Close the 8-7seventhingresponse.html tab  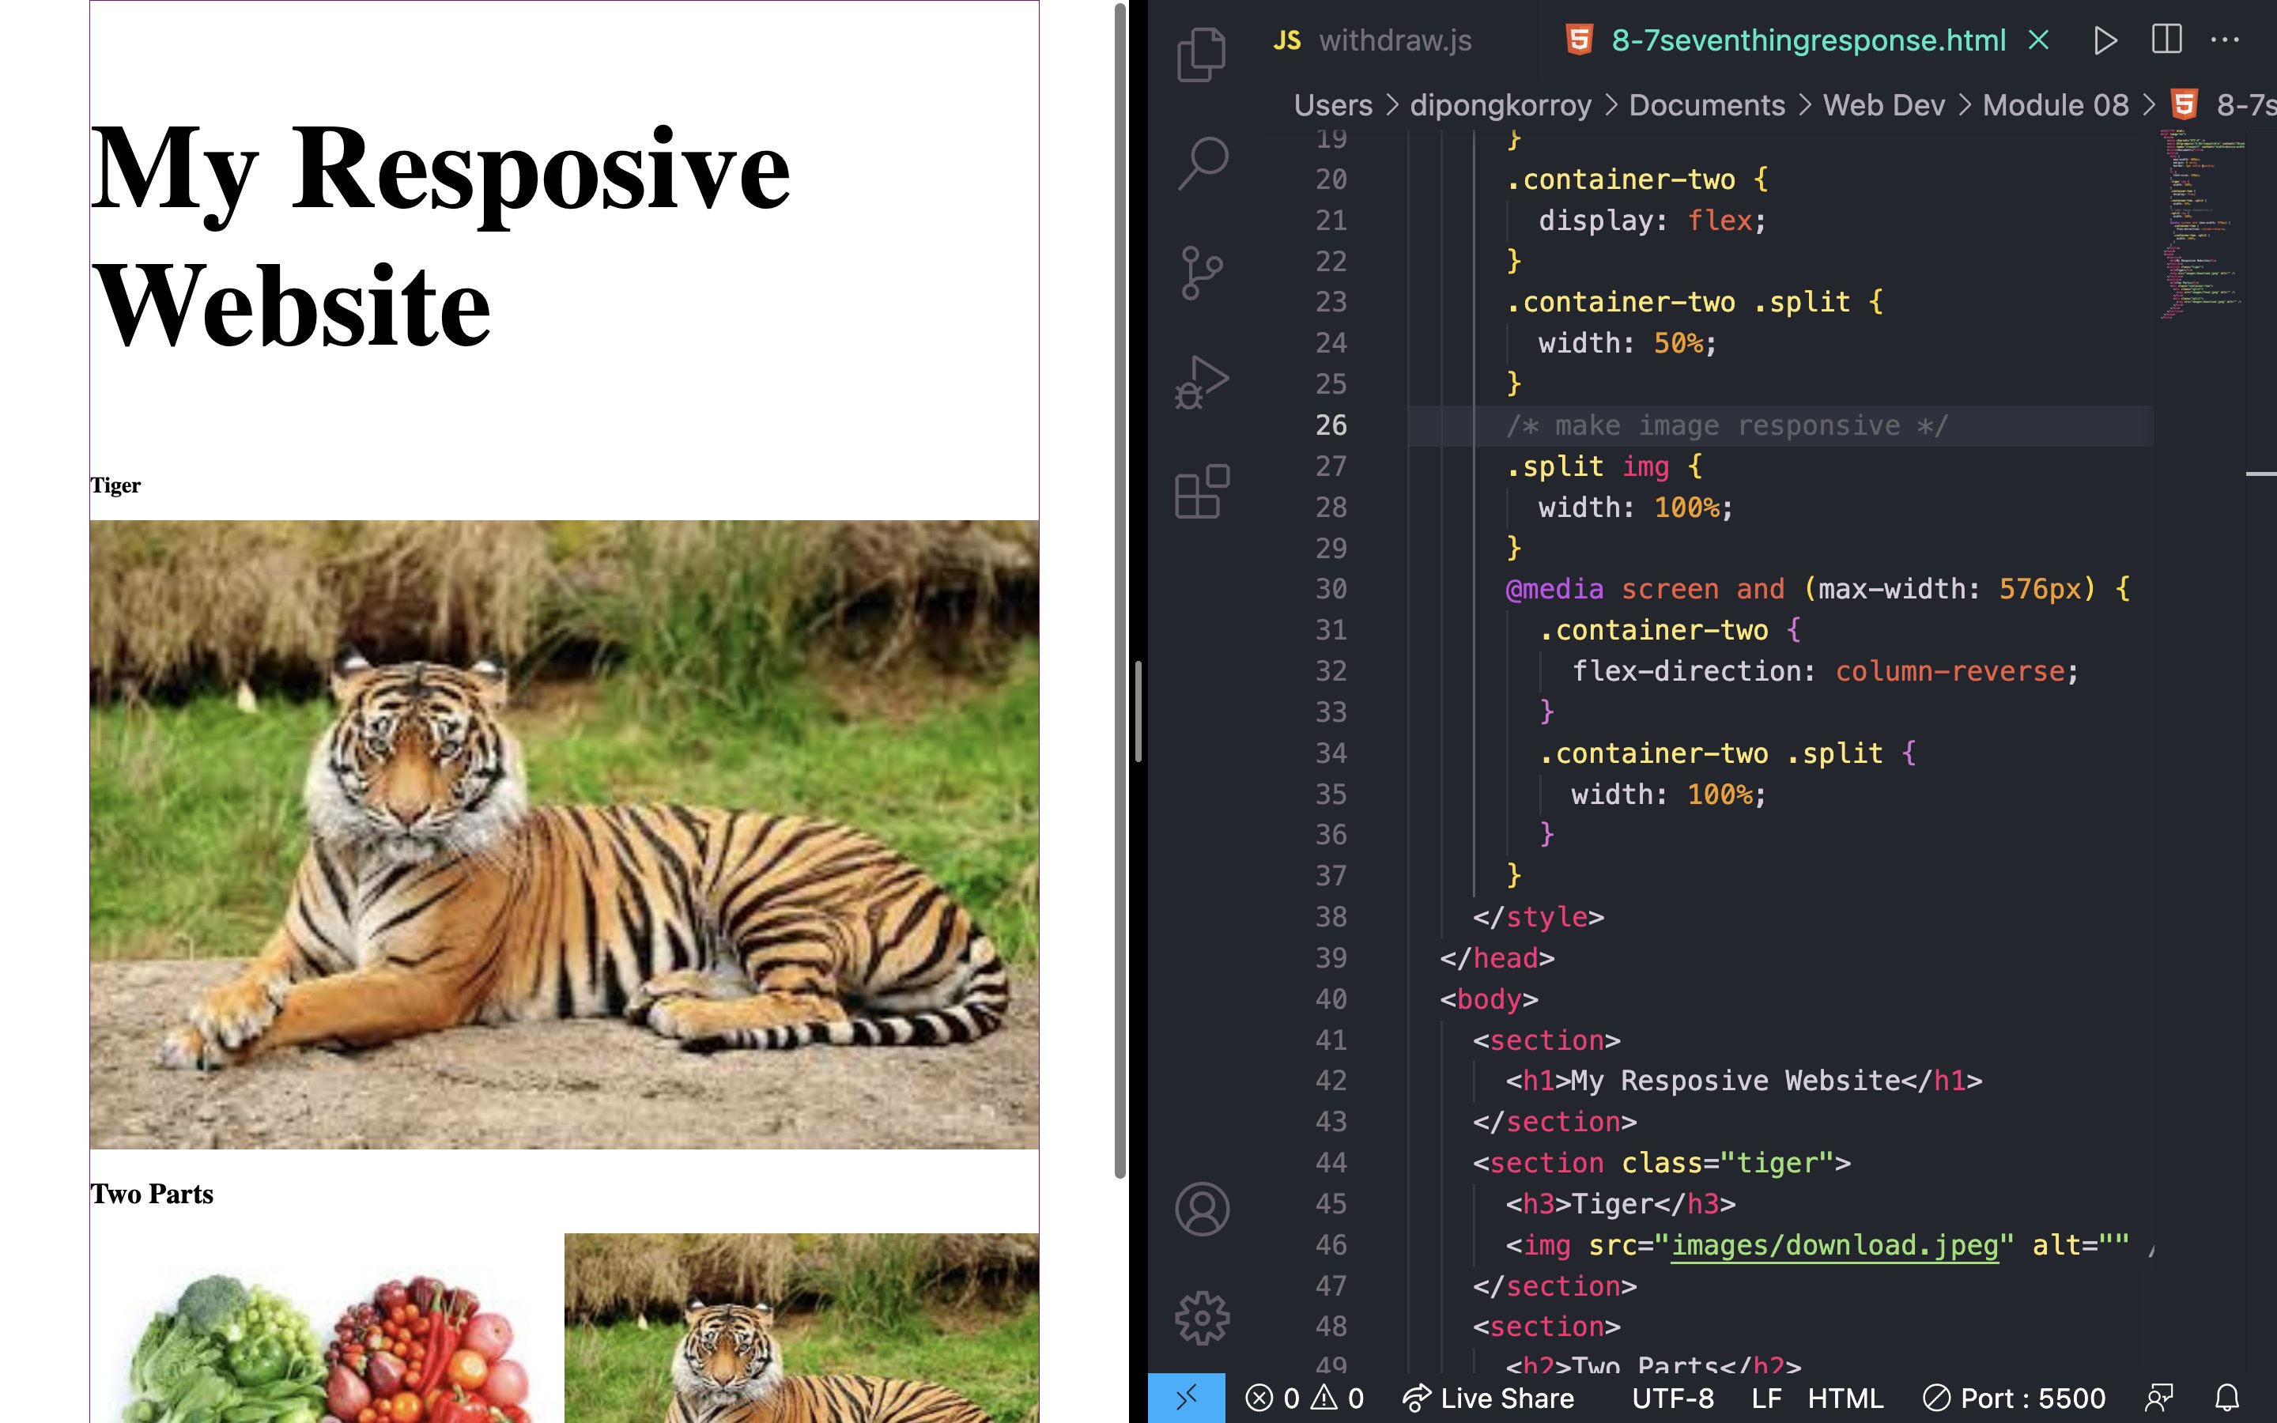(2038, 40)
